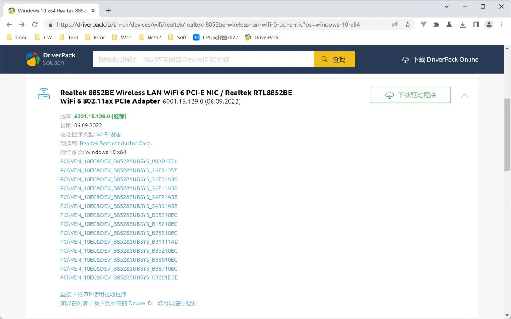Click the SUBSYS_54721A3B device ID link
511x319 pixels.
point(119,197)
